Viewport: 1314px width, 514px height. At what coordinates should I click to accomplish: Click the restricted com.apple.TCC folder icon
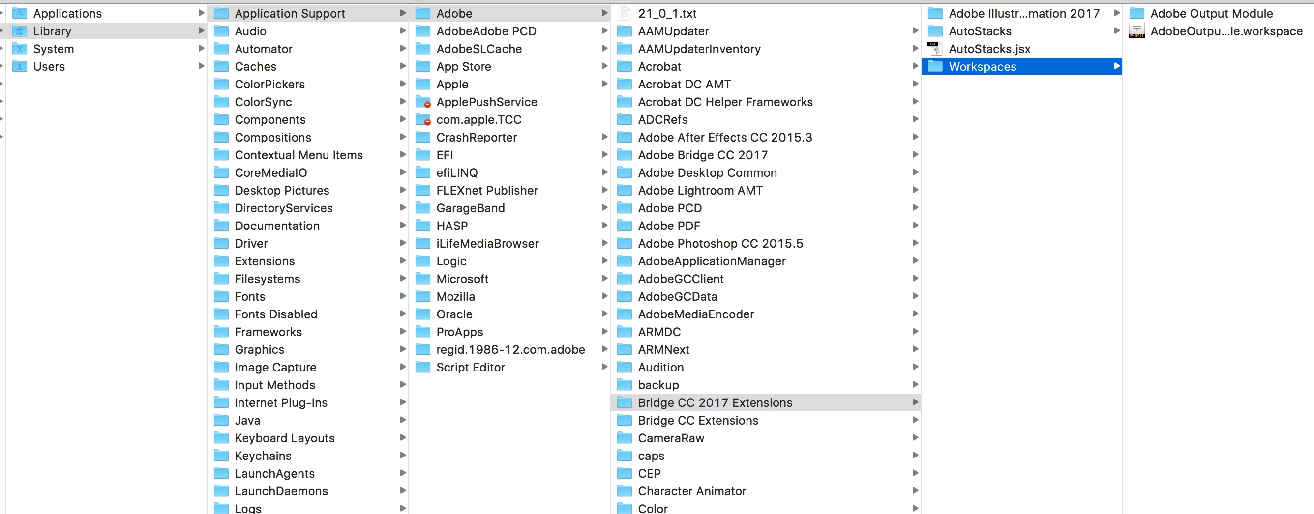(x=423, y=120)
